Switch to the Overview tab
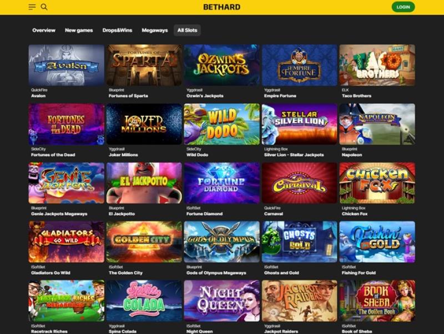This screenshot has width=444, height=334. point(44,31)
